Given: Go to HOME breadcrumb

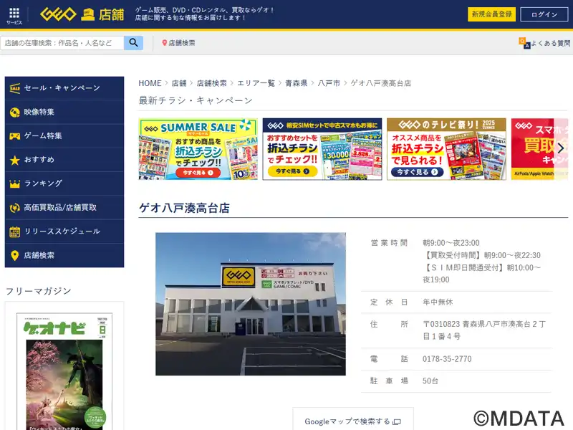Looking at the screenshot, I should (x=150, y=83).
